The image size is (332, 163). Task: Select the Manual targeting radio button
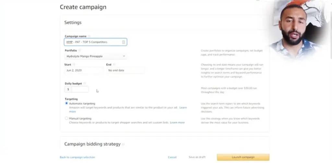66,118
